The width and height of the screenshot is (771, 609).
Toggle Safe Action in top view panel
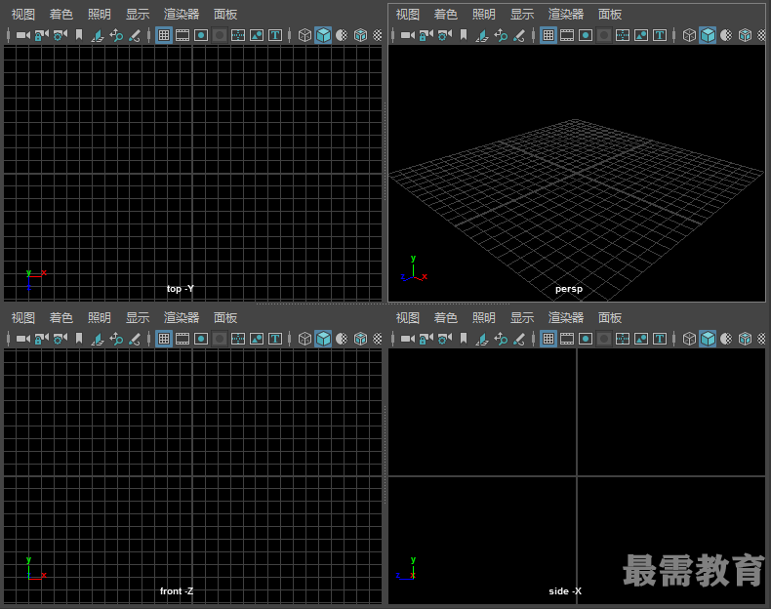(257, 35)
